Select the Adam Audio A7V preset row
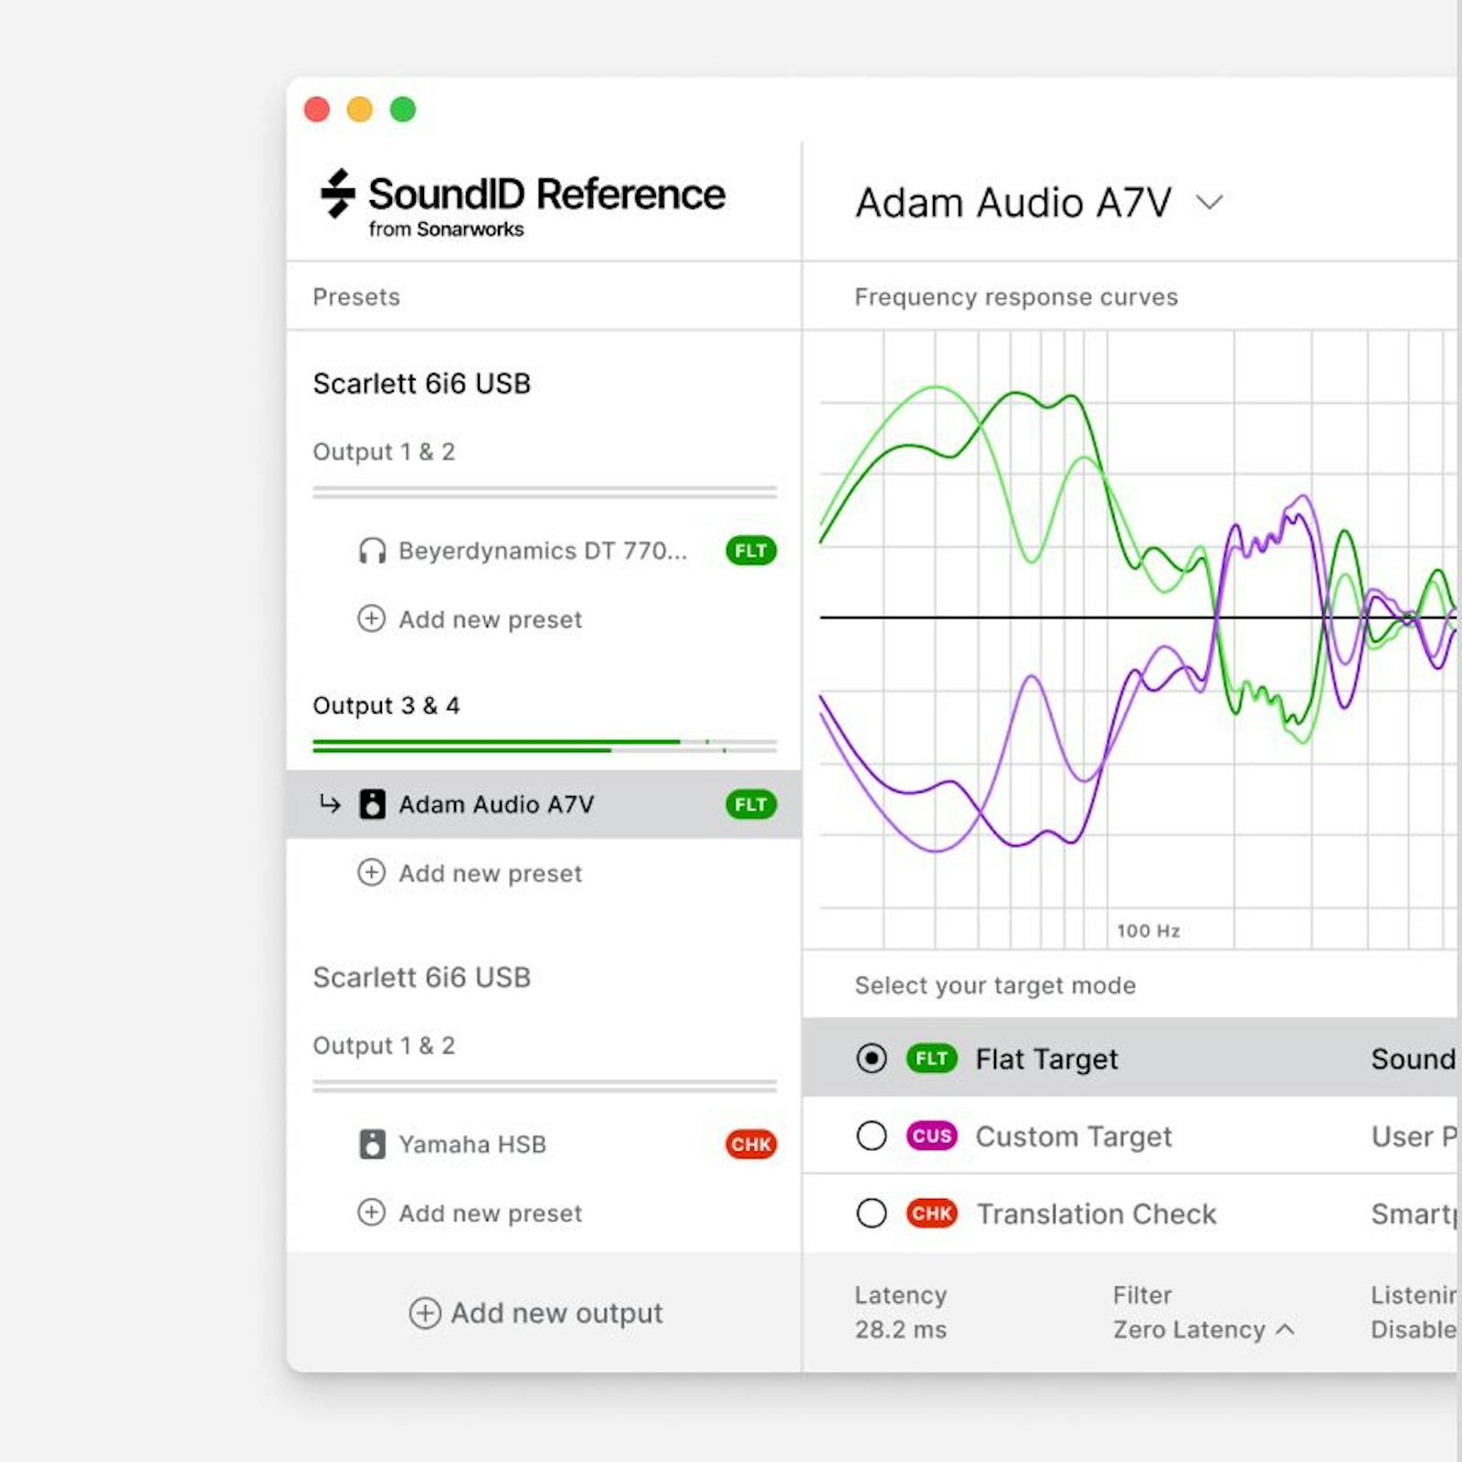Image resolution: width=1462 pixels, height=1462 pixels. coord(544,804)
